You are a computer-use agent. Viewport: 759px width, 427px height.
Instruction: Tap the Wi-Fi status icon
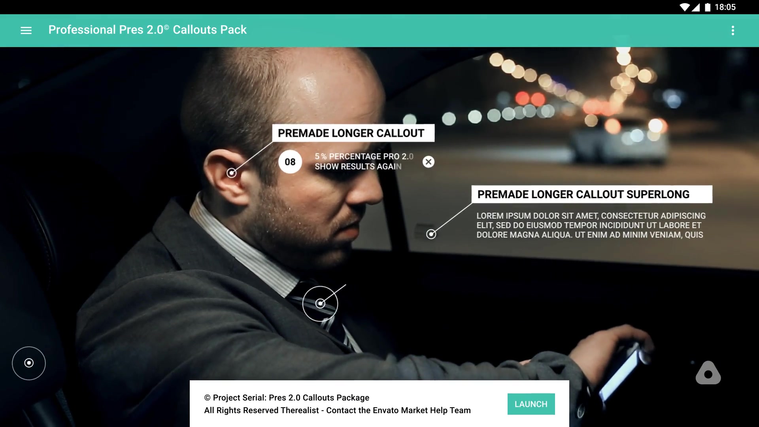pyautogui.click(x=685, y=7)
